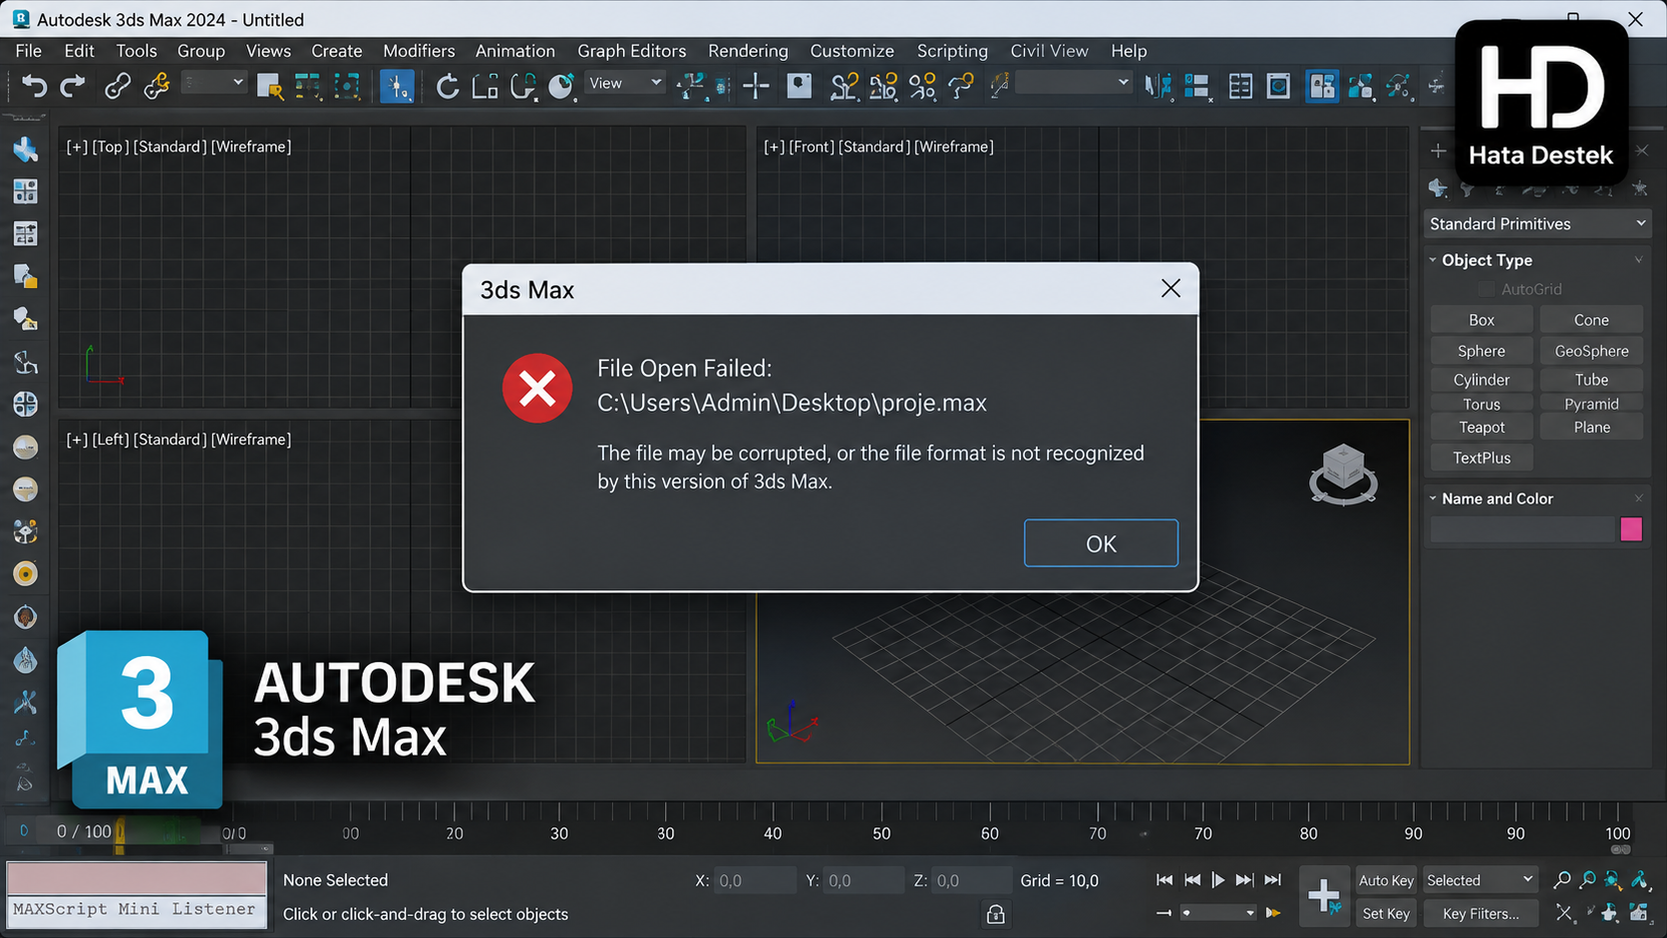
Task: Choose the GeoSphere object type button
Action: [x=1591, y=351]
